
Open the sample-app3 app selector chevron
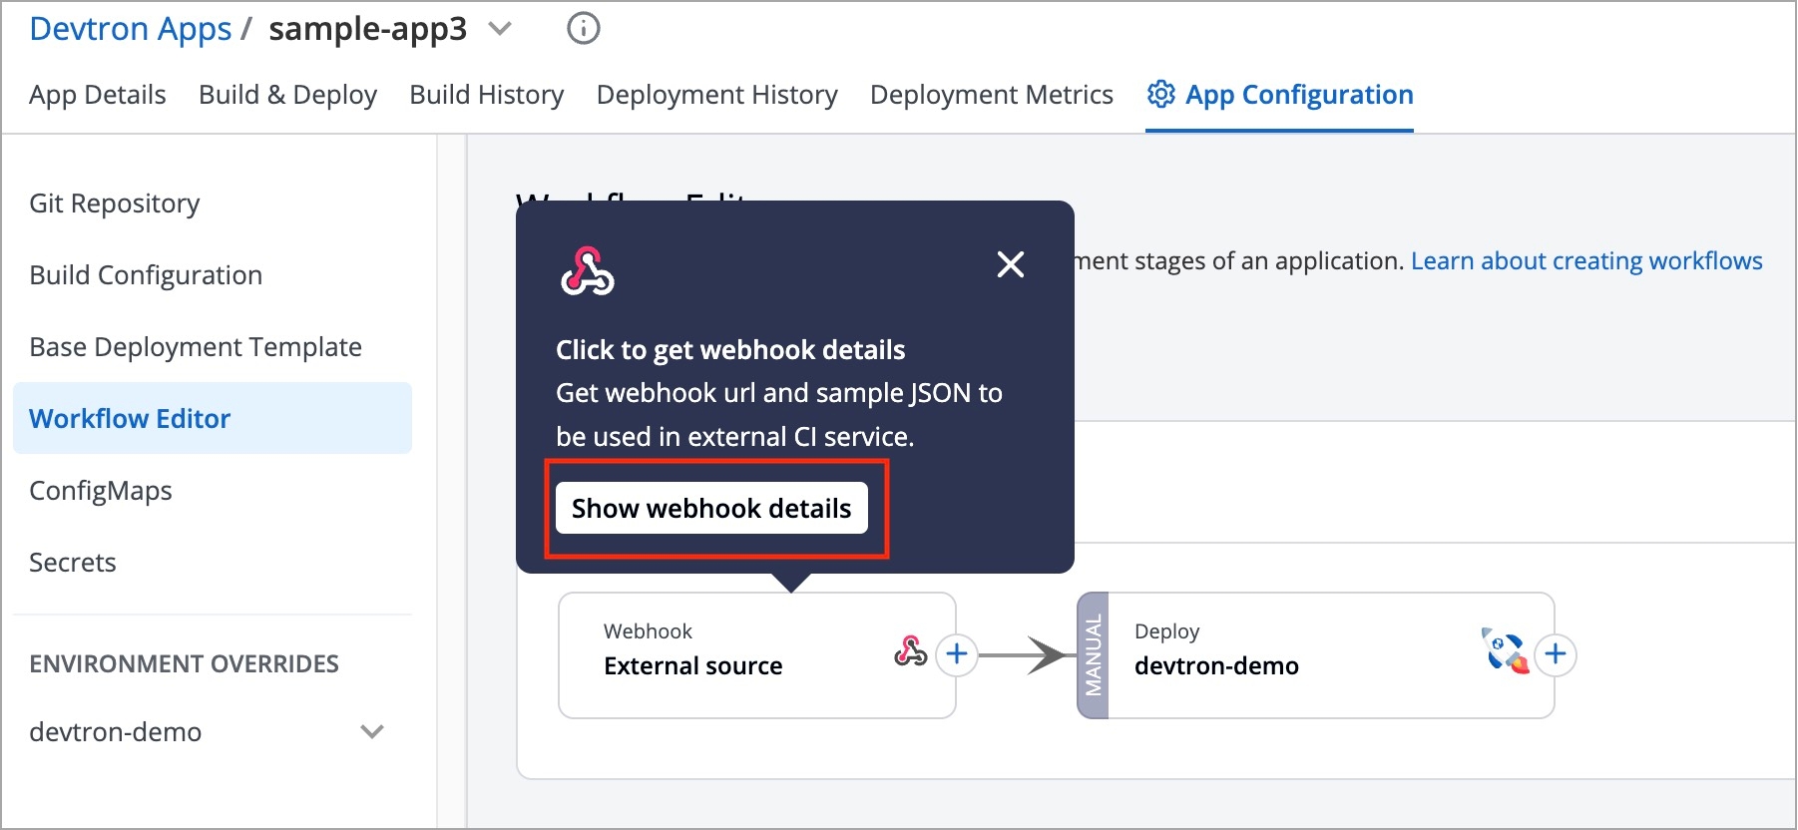[500, 30]
